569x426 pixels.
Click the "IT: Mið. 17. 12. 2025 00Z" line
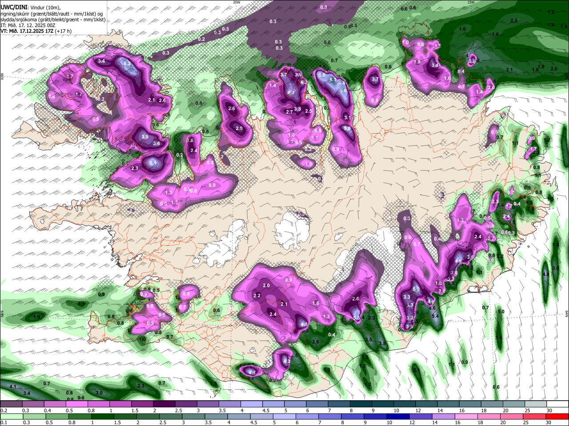(x=28, y=26)
